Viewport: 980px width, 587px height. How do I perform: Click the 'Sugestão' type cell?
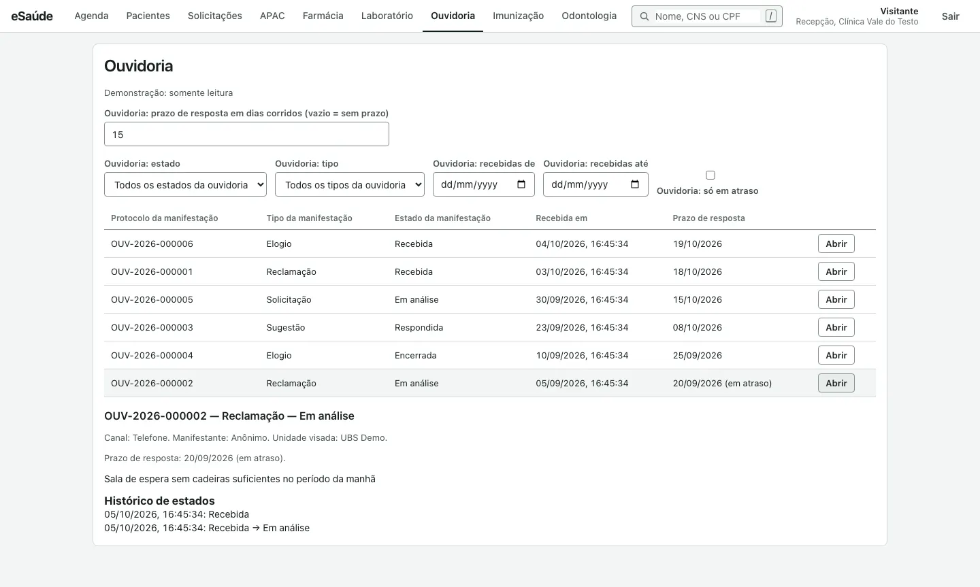(x=286, y=327)
